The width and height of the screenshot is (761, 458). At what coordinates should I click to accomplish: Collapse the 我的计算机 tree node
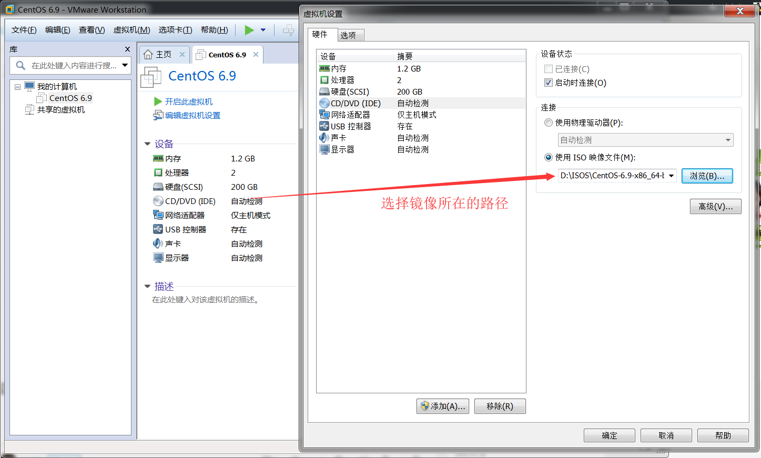coord(17,87)
